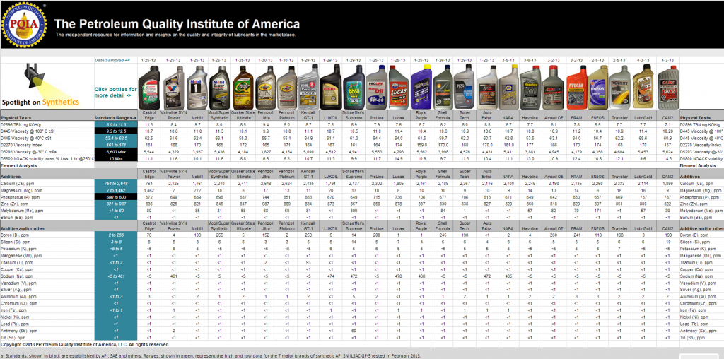
Task: Click the black LUKOIL bottle
Action: pyautogui.click(x=331, y=87)
